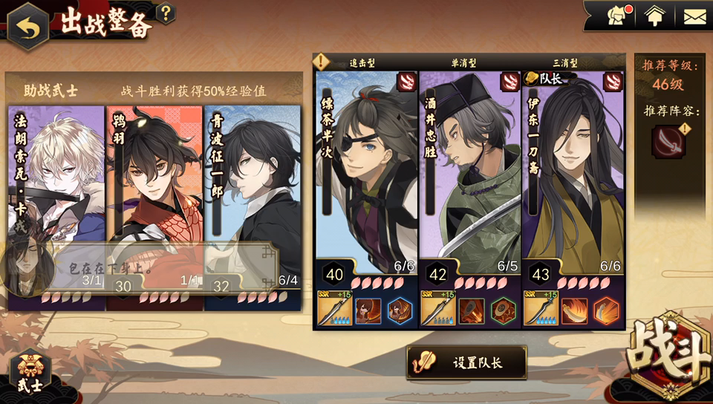713x404 pixels.
Task: Click the 设置队长 set leader button
Action: [466, 362]
